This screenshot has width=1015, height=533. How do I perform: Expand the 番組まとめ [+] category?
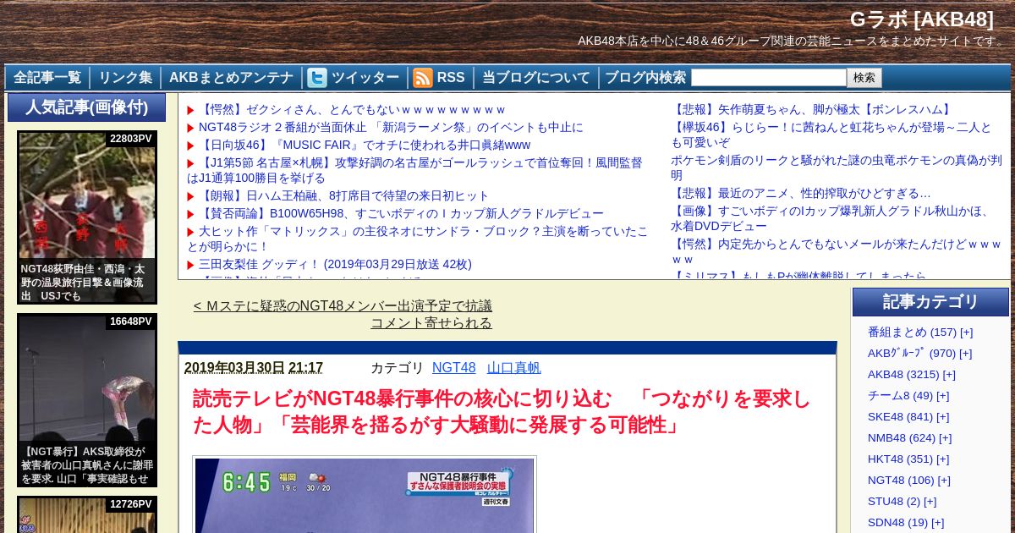[966, 332]
